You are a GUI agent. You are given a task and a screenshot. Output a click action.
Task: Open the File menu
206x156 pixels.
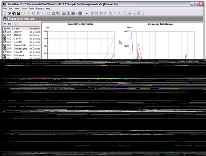(x=5, y=9)
